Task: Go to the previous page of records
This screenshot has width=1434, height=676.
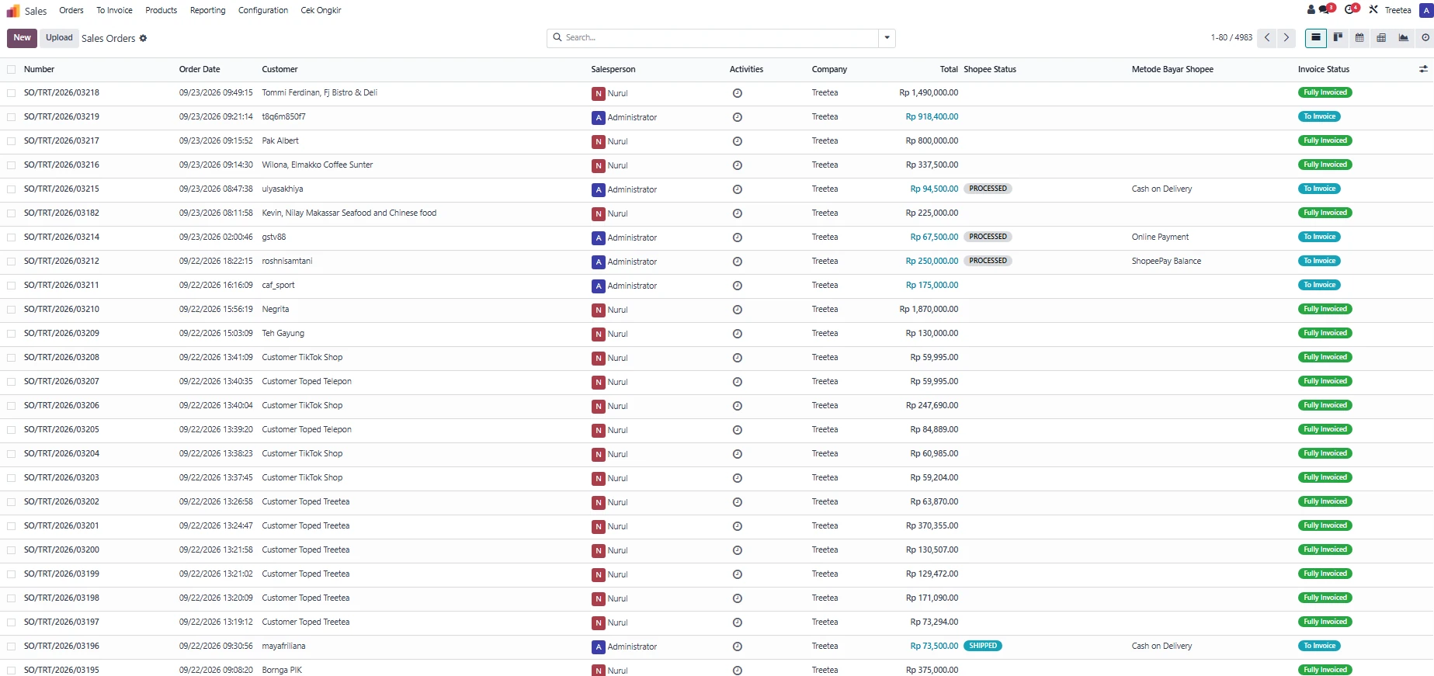Action: (1267, 37)
